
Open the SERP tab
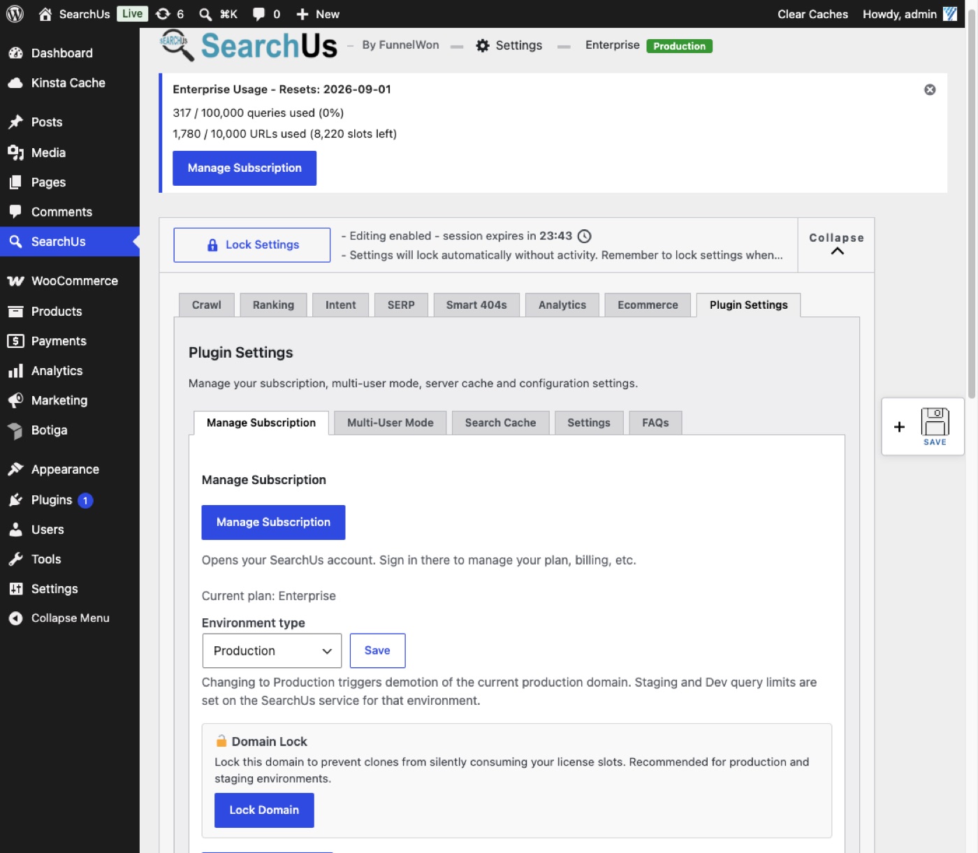401,305
